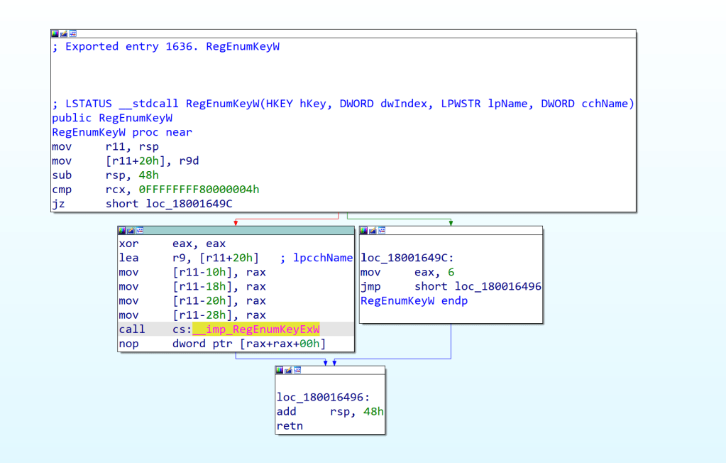Screen dimensions: 726x463
Task: Click the third title icon on the xor eax block
Action: click(x=139, y=230)
